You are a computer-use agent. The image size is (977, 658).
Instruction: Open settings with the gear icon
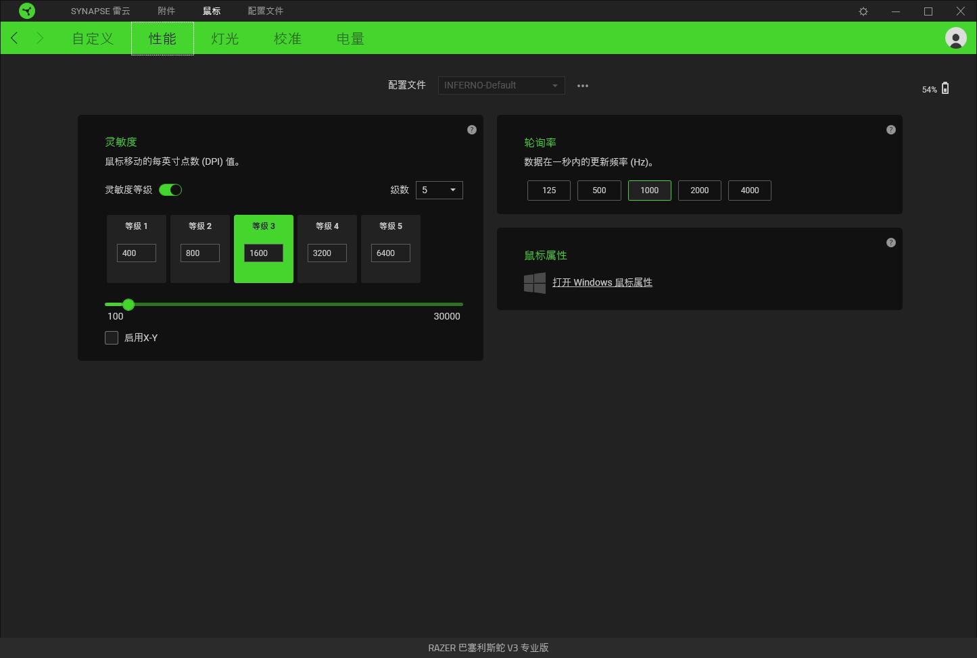(863, 11)
